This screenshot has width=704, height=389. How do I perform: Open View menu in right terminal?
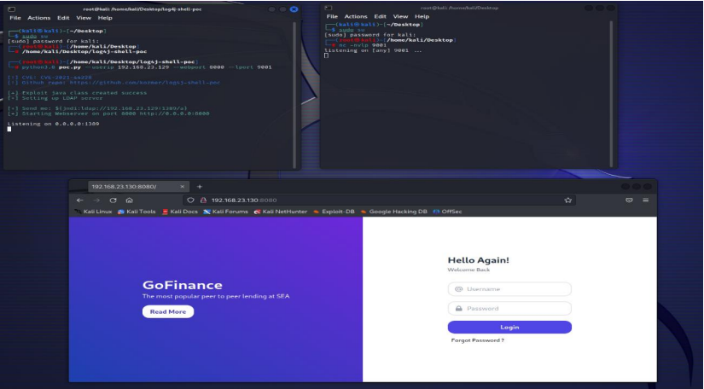click(x=400, y=16)
